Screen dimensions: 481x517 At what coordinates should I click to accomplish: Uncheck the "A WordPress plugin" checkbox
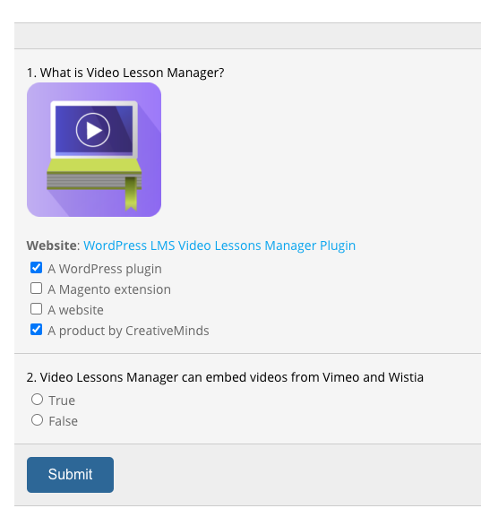tap(36, 268)
